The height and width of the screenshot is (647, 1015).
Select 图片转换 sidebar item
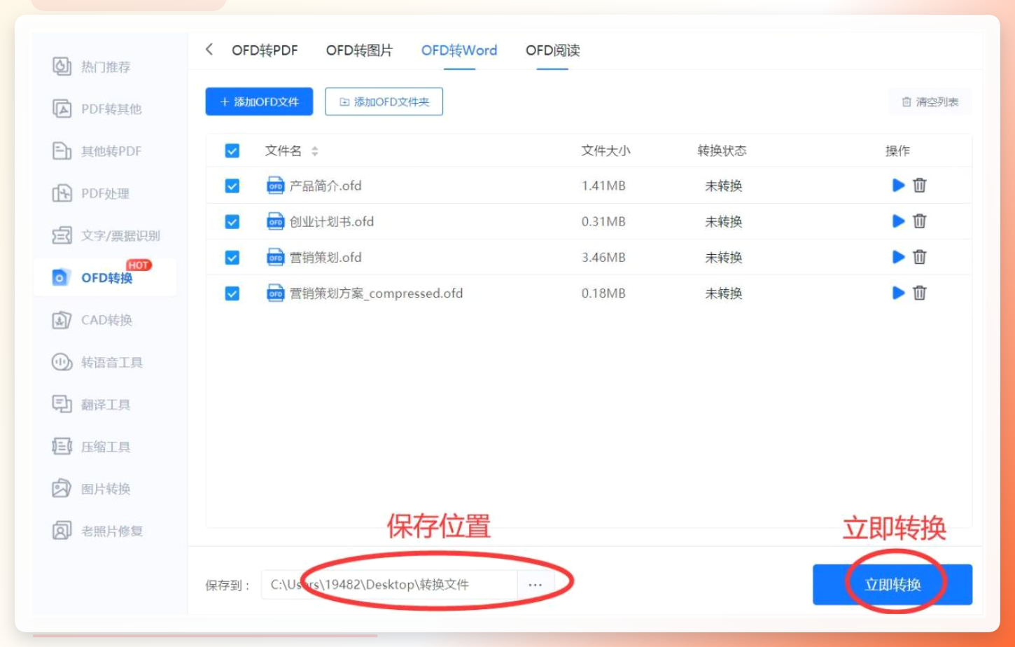click(91, 489)
